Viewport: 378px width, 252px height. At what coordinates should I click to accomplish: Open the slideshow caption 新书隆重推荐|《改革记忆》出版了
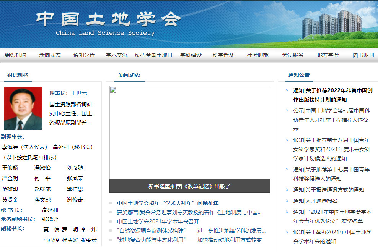point(189,186)
